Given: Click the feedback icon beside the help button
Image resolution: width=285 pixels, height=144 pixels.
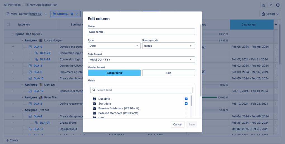Looking at the screenshot, I should (x=263, y=5).
